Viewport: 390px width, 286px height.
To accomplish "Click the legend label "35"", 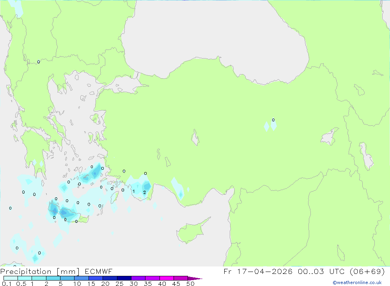I will click(148, 284).
